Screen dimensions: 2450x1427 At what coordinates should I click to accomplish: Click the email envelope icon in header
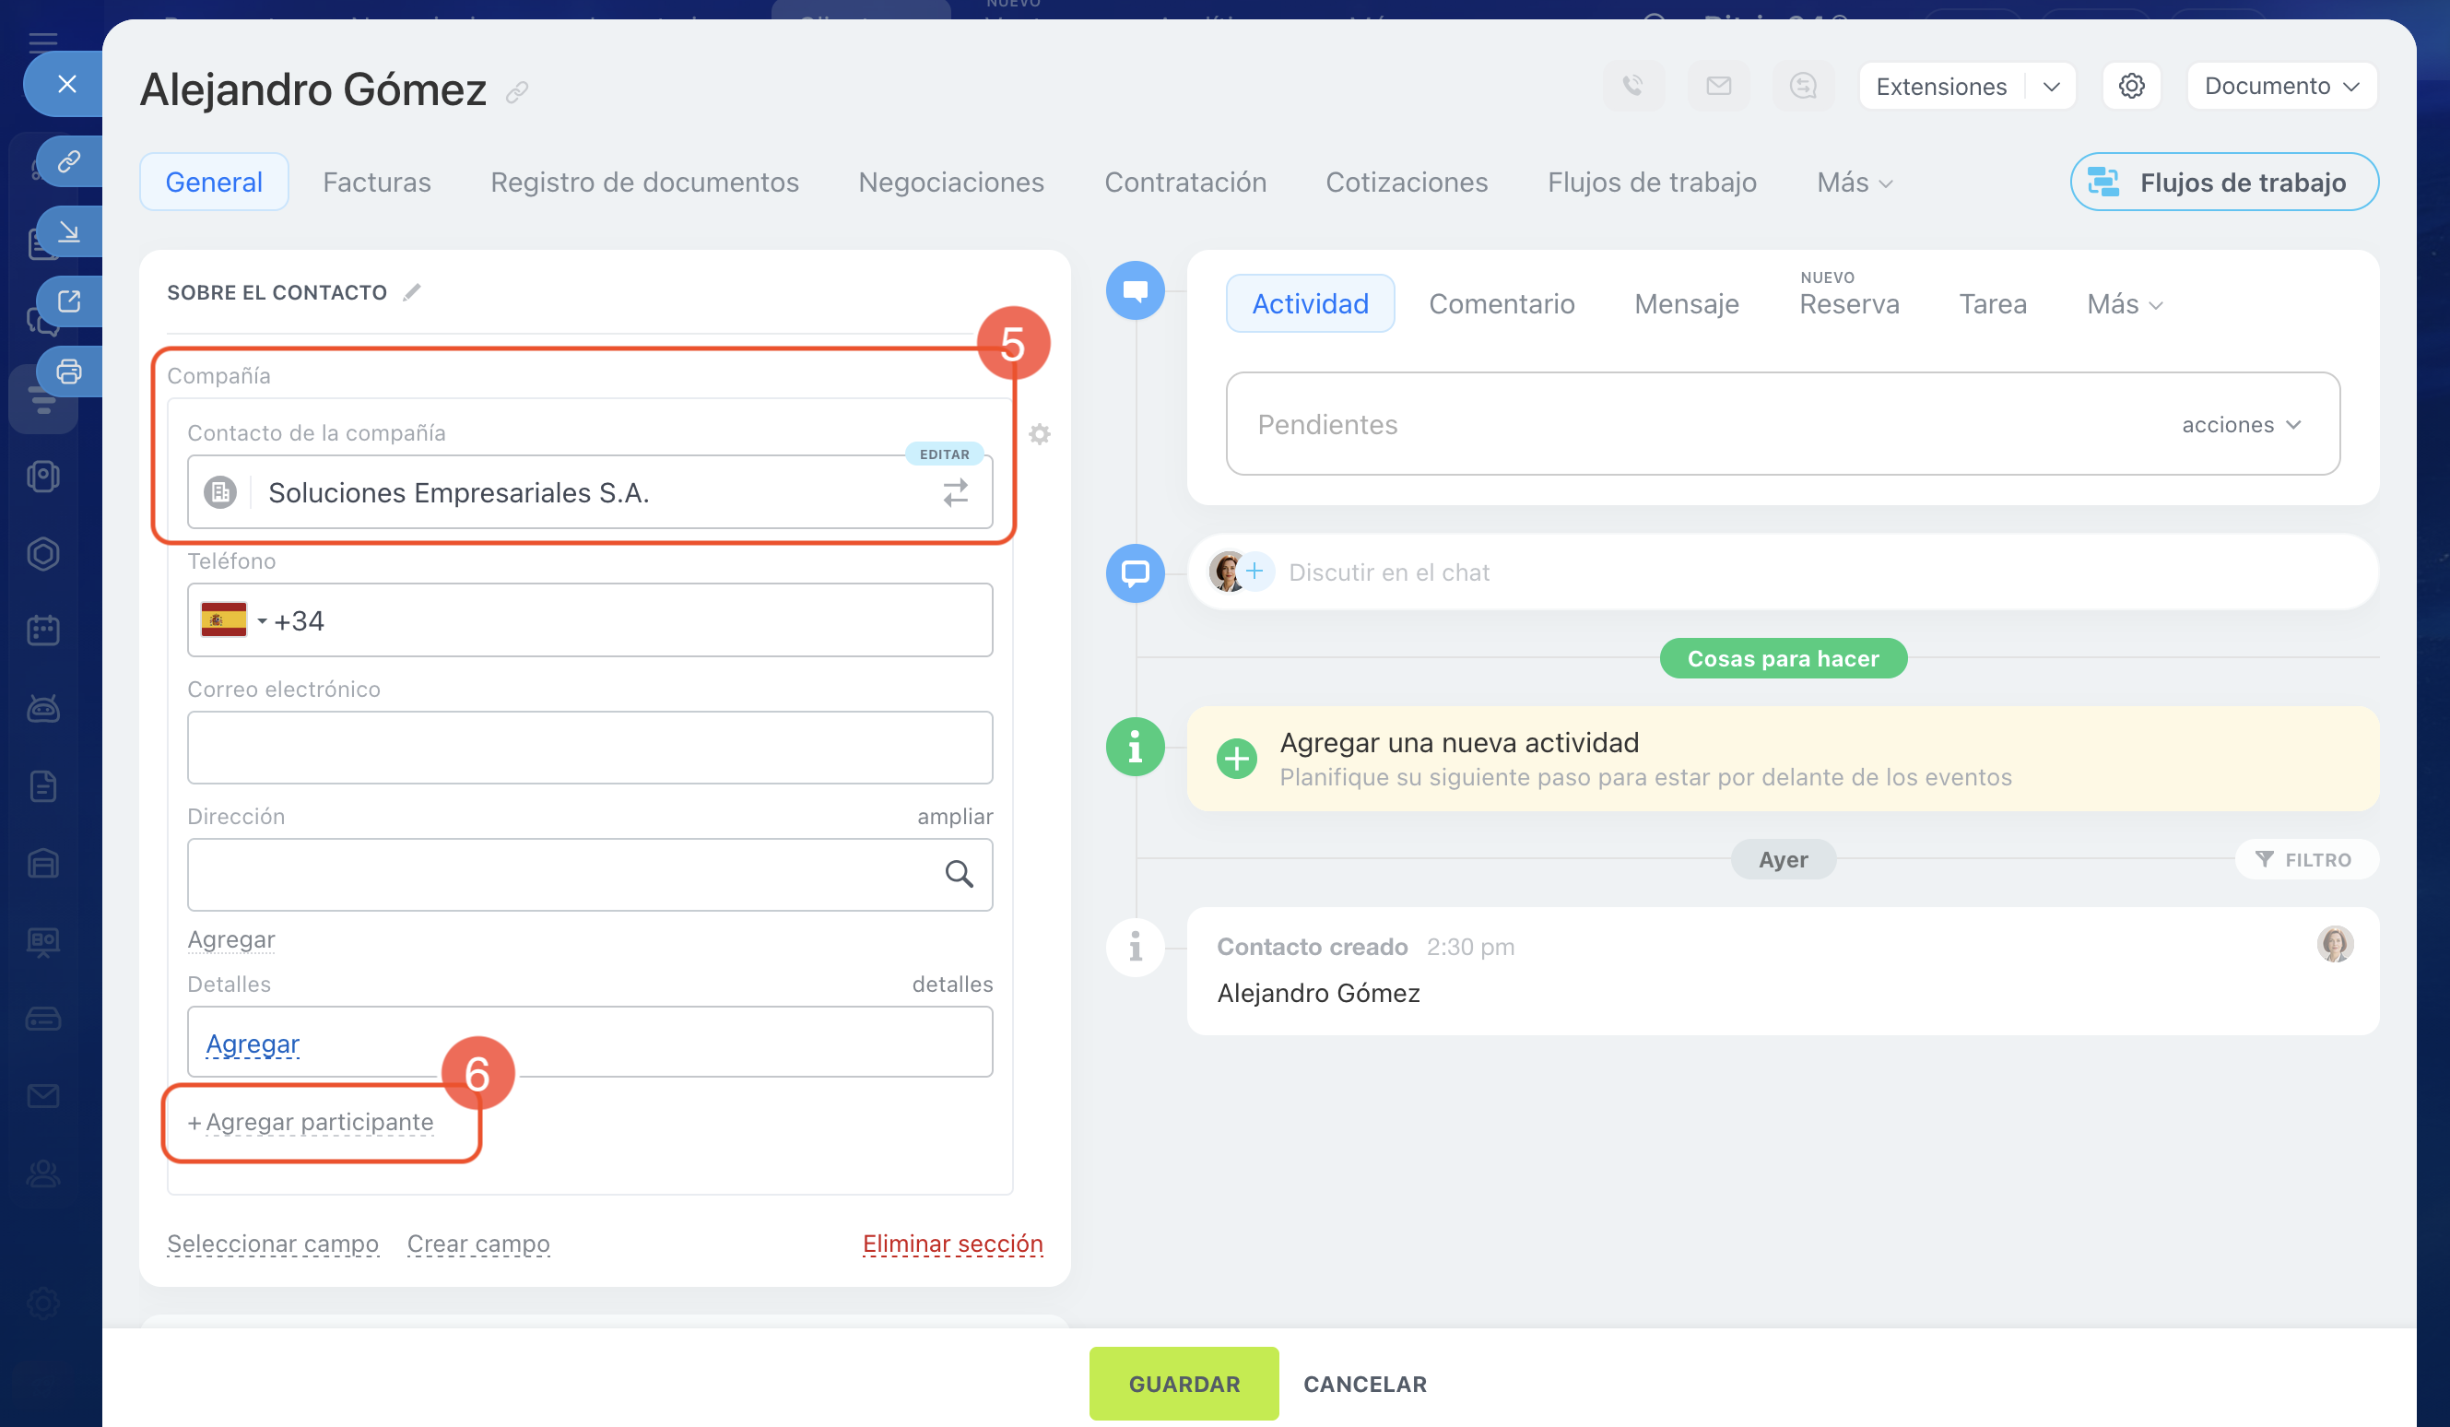pos(1718,86)
